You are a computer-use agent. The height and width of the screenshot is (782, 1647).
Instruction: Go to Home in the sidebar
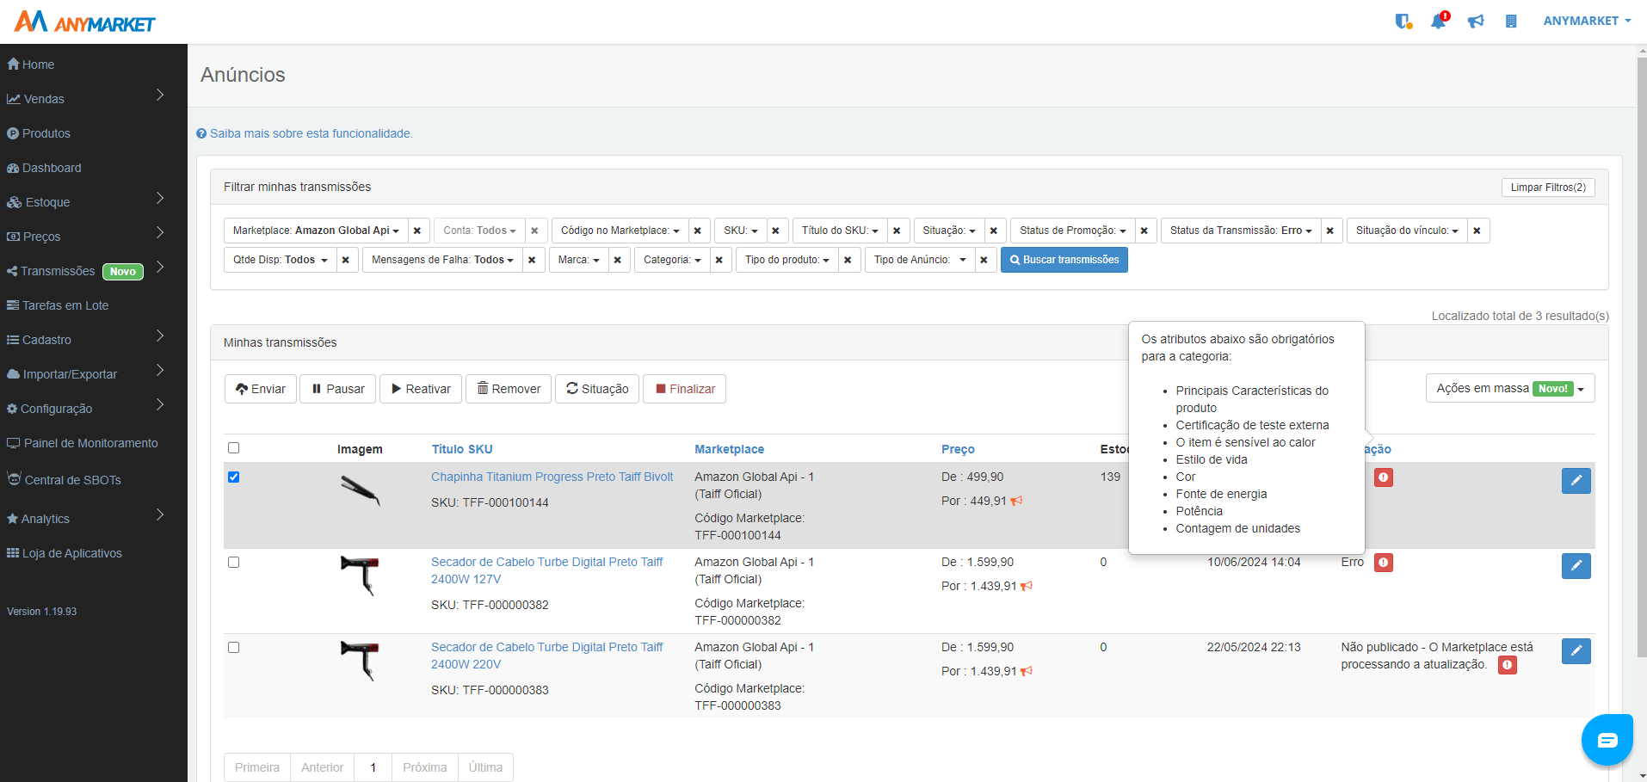[x=31, y=65]
